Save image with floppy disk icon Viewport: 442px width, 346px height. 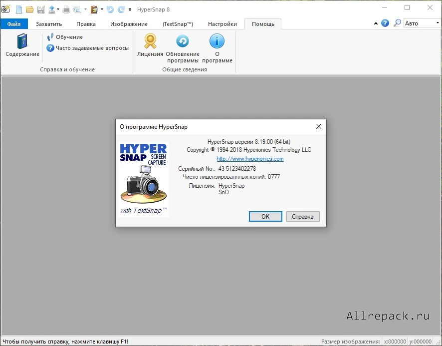[x=41, y=9]
